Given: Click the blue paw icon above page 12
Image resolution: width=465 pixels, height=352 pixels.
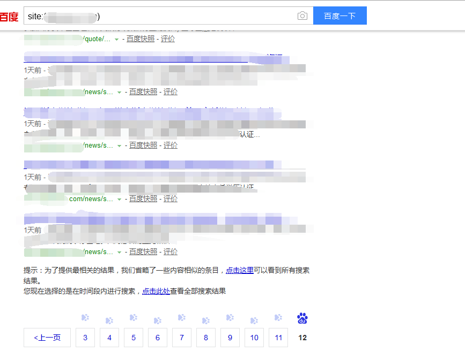Looking at the screenshot, I should 302,317.
